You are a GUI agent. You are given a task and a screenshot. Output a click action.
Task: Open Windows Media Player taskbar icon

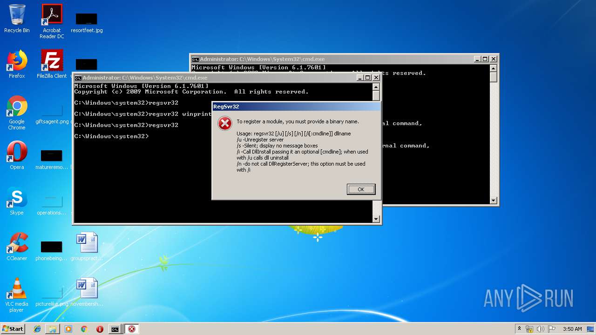click(x=68, y=329)
